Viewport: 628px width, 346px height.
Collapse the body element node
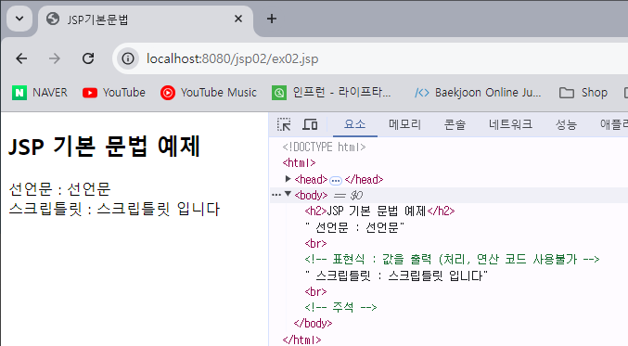click(288, 194)
